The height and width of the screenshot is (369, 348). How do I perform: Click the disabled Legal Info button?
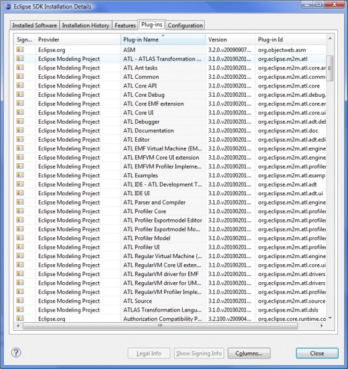[x=149, y=353]
